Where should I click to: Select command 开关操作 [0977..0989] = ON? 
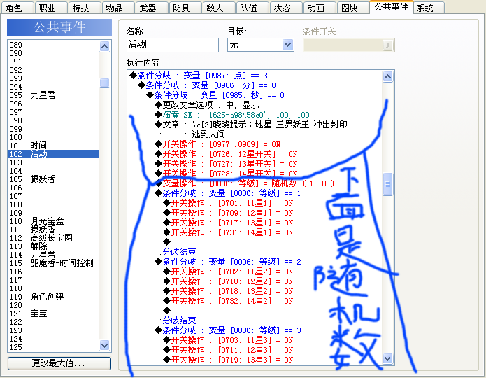coord(217,144)
